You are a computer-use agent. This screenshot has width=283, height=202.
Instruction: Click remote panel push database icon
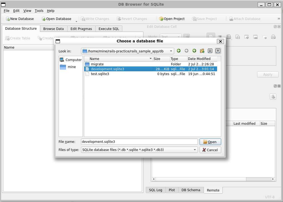click(x=273, y=97)
